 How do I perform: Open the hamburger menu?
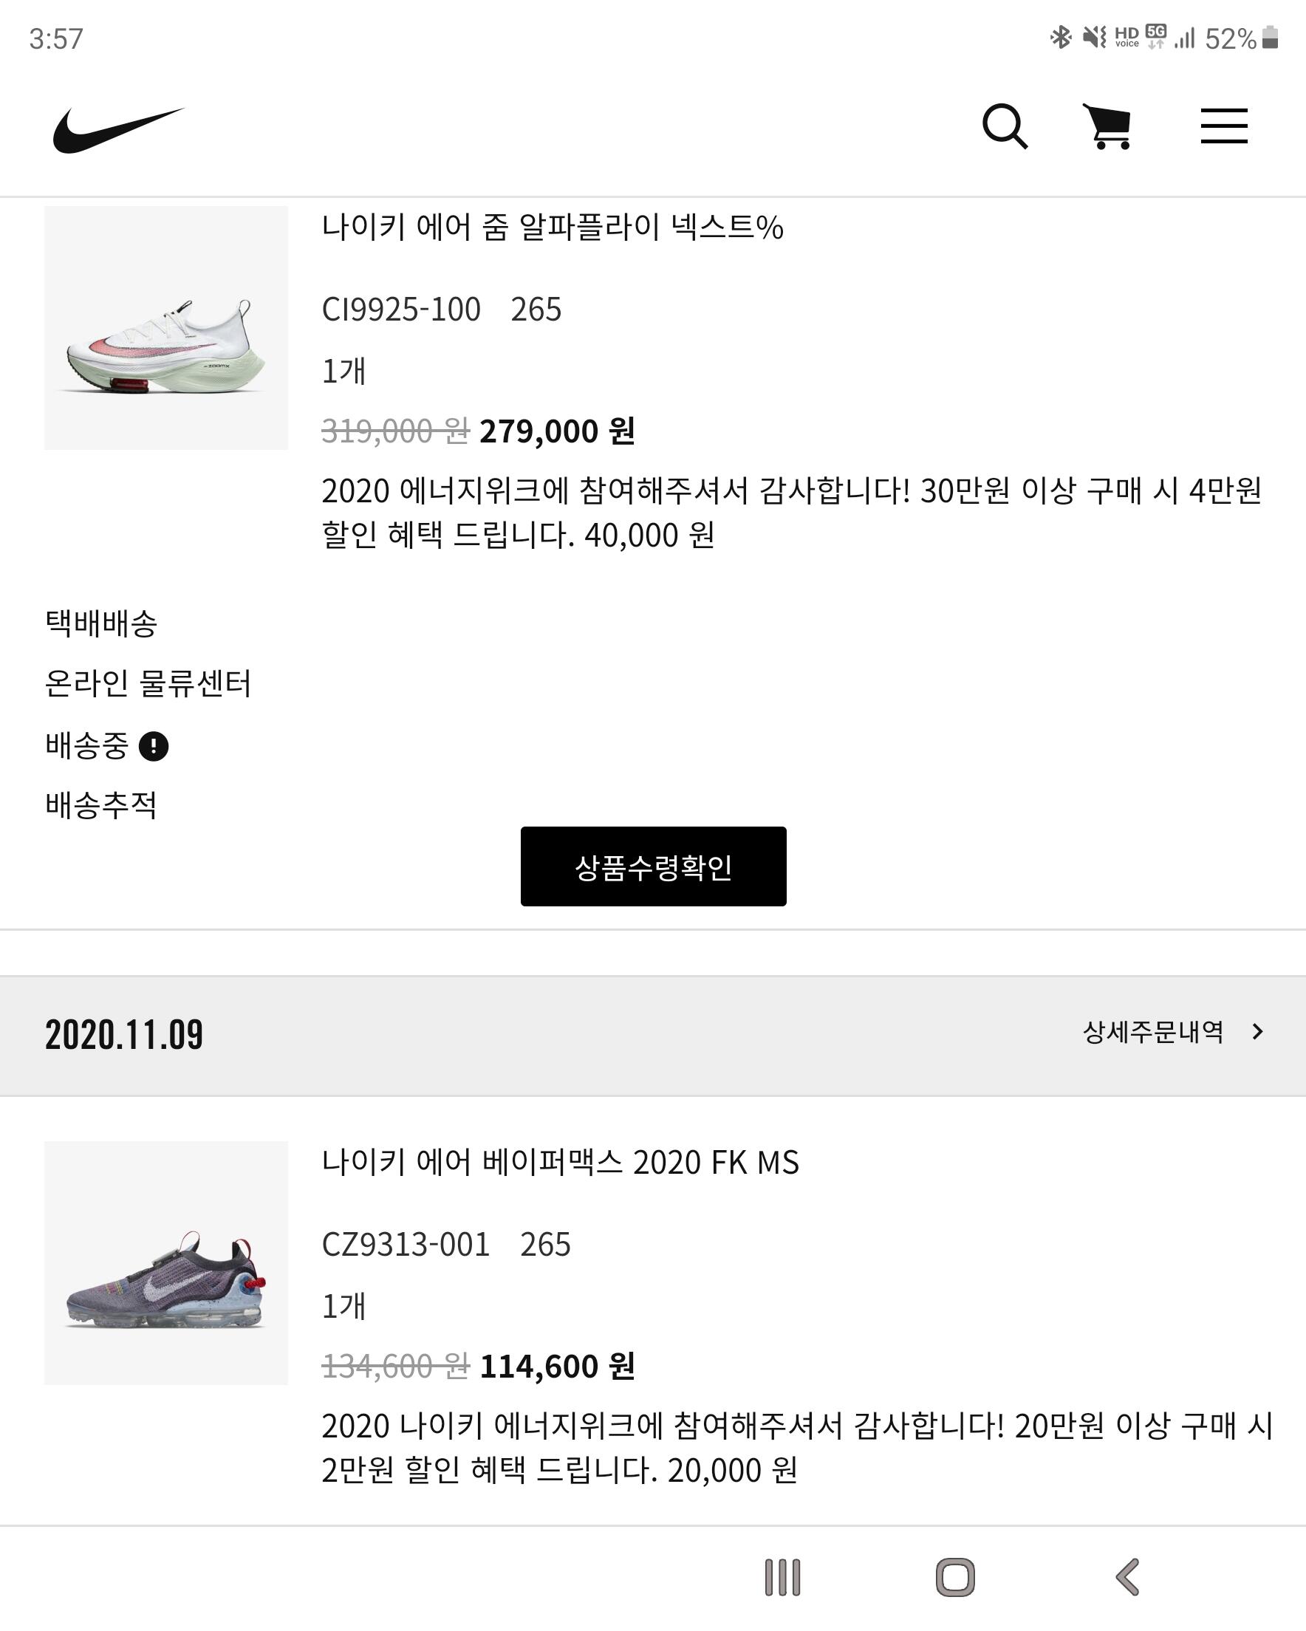(1223, 126)
